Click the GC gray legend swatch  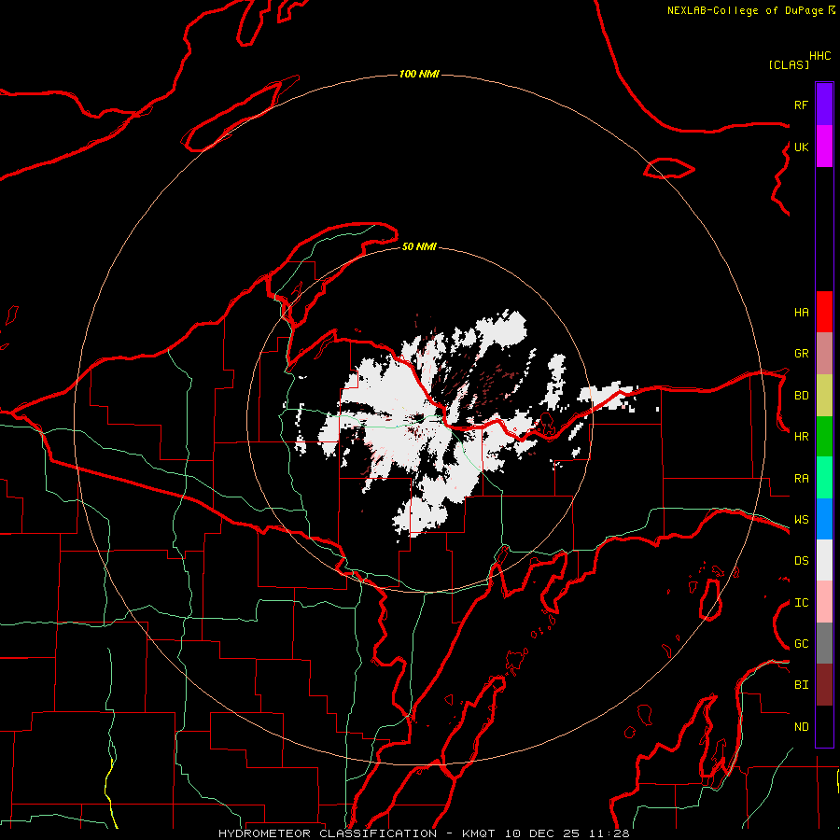pos(824,643)
